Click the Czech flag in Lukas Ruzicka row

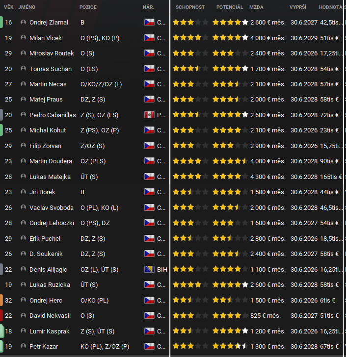[x=149, y=284]
